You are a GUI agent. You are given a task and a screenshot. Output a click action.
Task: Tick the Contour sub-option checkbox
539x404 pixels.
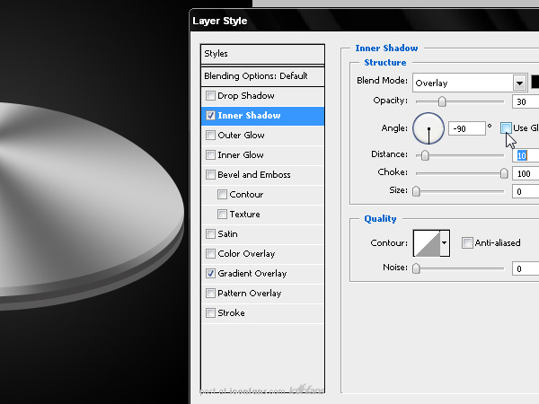(x=222, y=195)
